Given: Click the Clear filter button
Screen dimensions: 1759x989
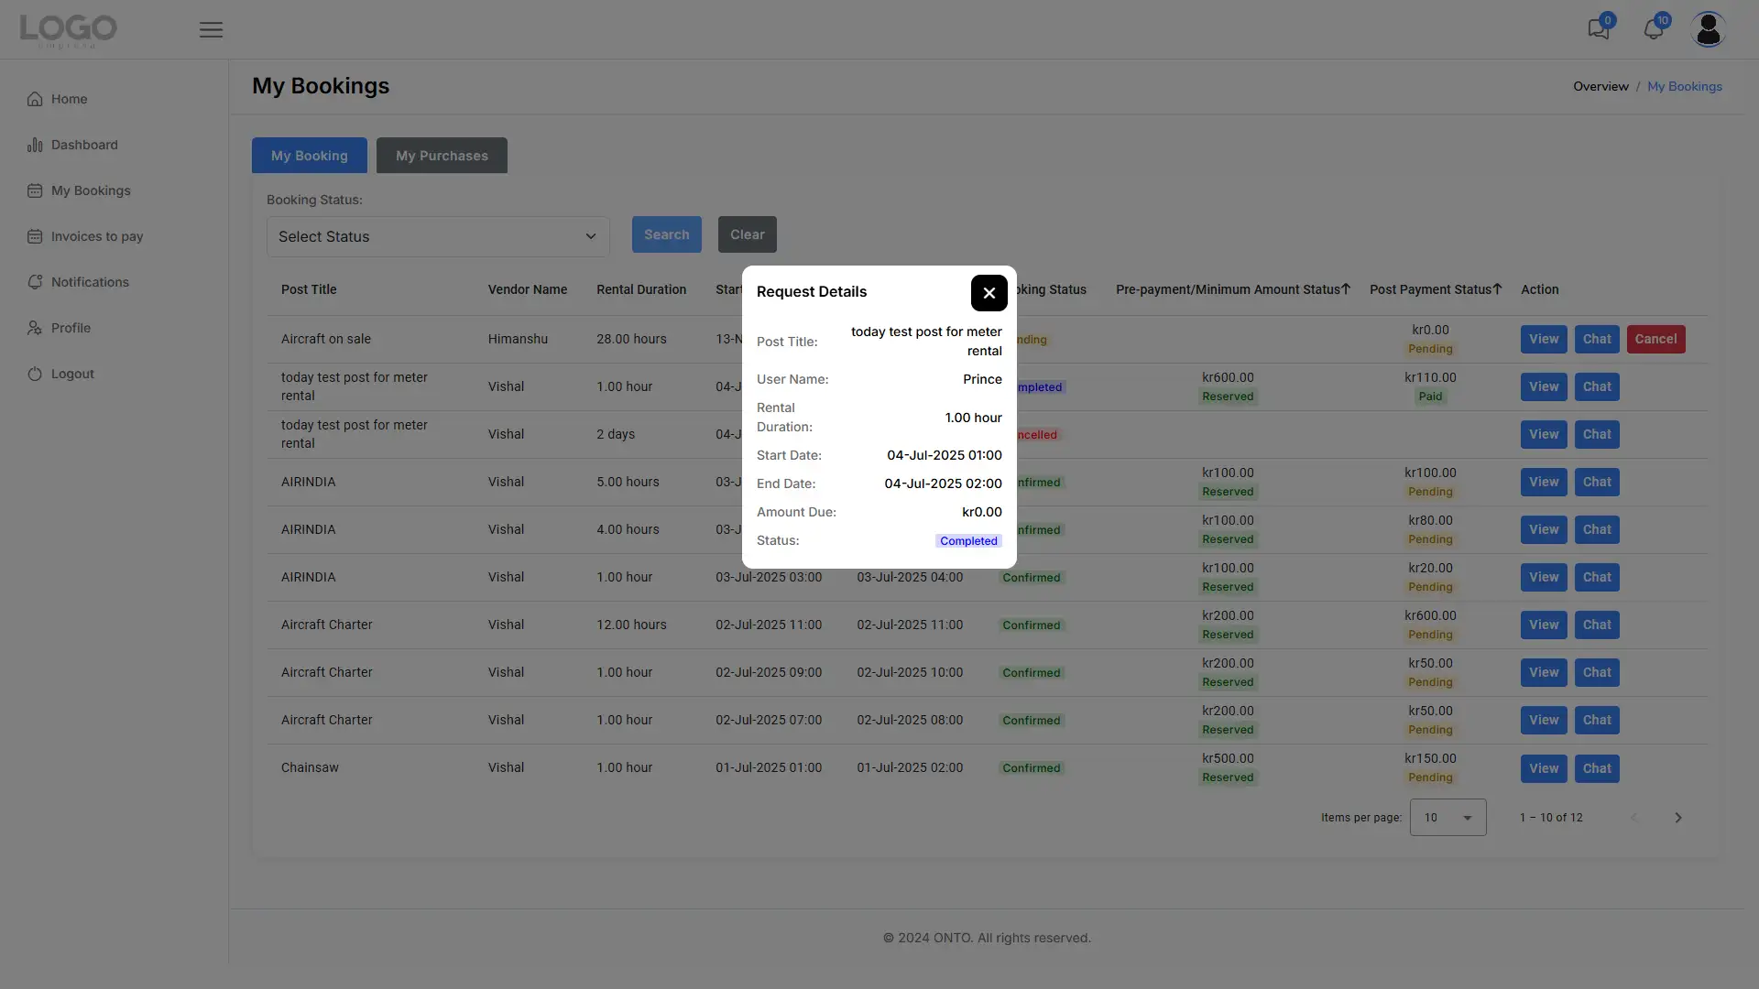Looking at the screenshot, I should coord(747,234).
